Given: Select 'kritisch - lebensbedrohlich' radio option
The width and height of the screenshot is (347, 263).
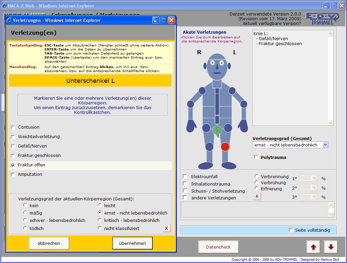Looking at the screenshot, I should 100,220.
